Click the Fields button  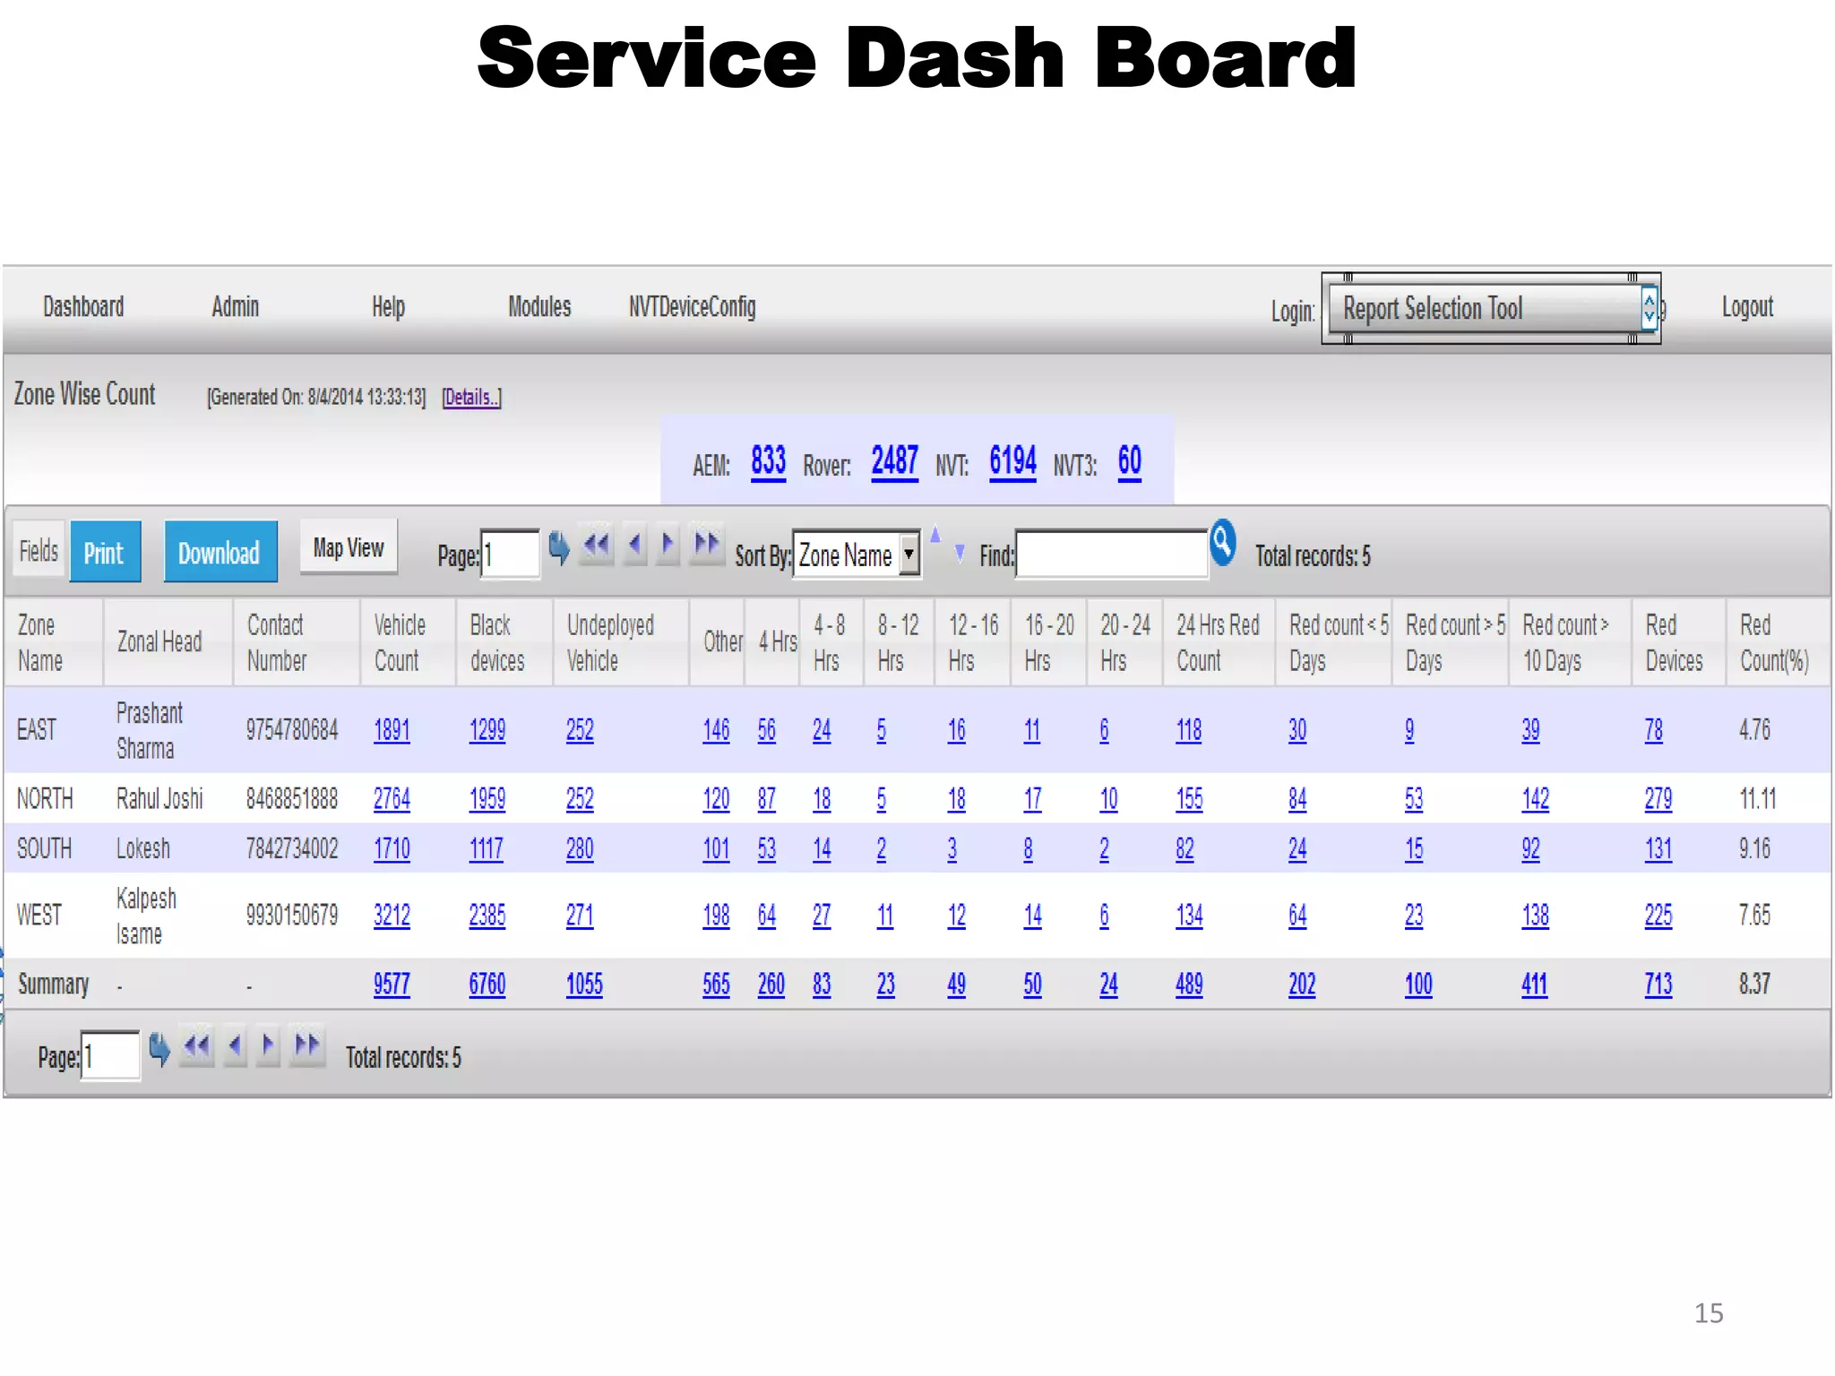point(39,551)
